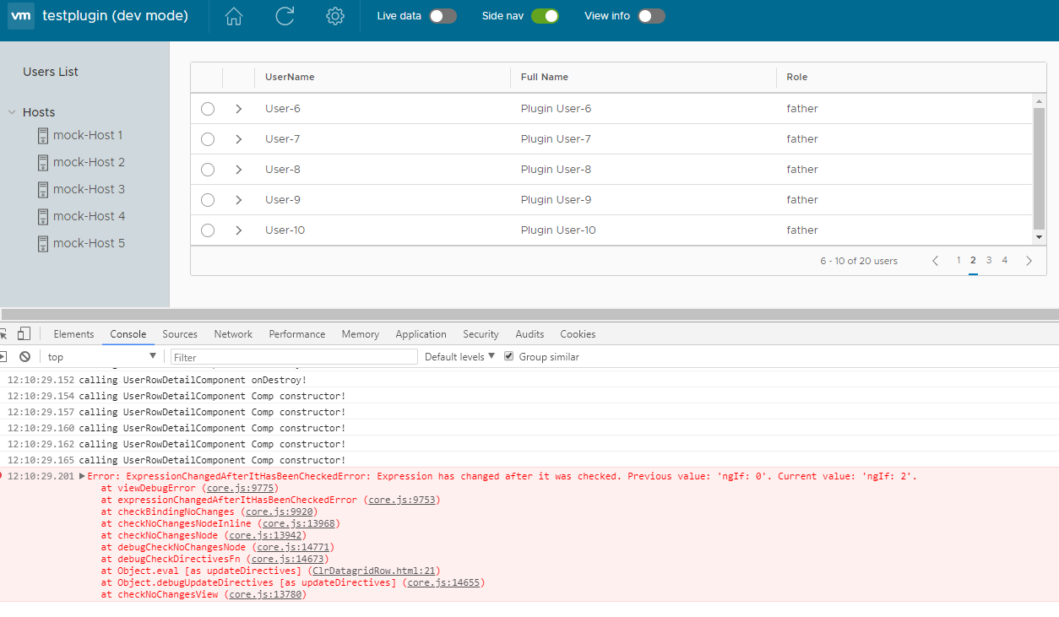
Task: Switch to the Network tab
Action: click(233, 334)
